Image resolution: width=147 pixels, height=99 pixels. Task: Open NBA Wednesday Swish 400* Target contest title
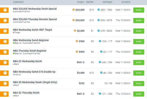click(x=32, y=30)
